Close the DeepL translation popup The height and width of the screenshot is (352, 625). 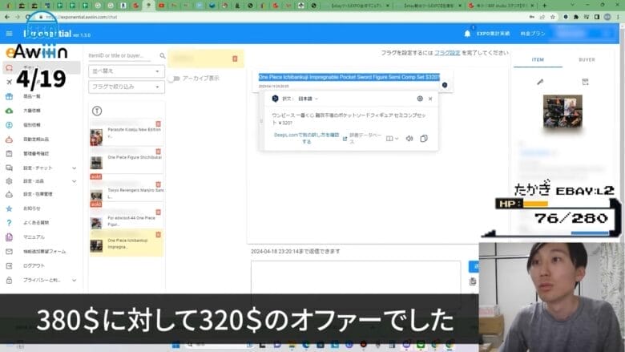point(430,99)
